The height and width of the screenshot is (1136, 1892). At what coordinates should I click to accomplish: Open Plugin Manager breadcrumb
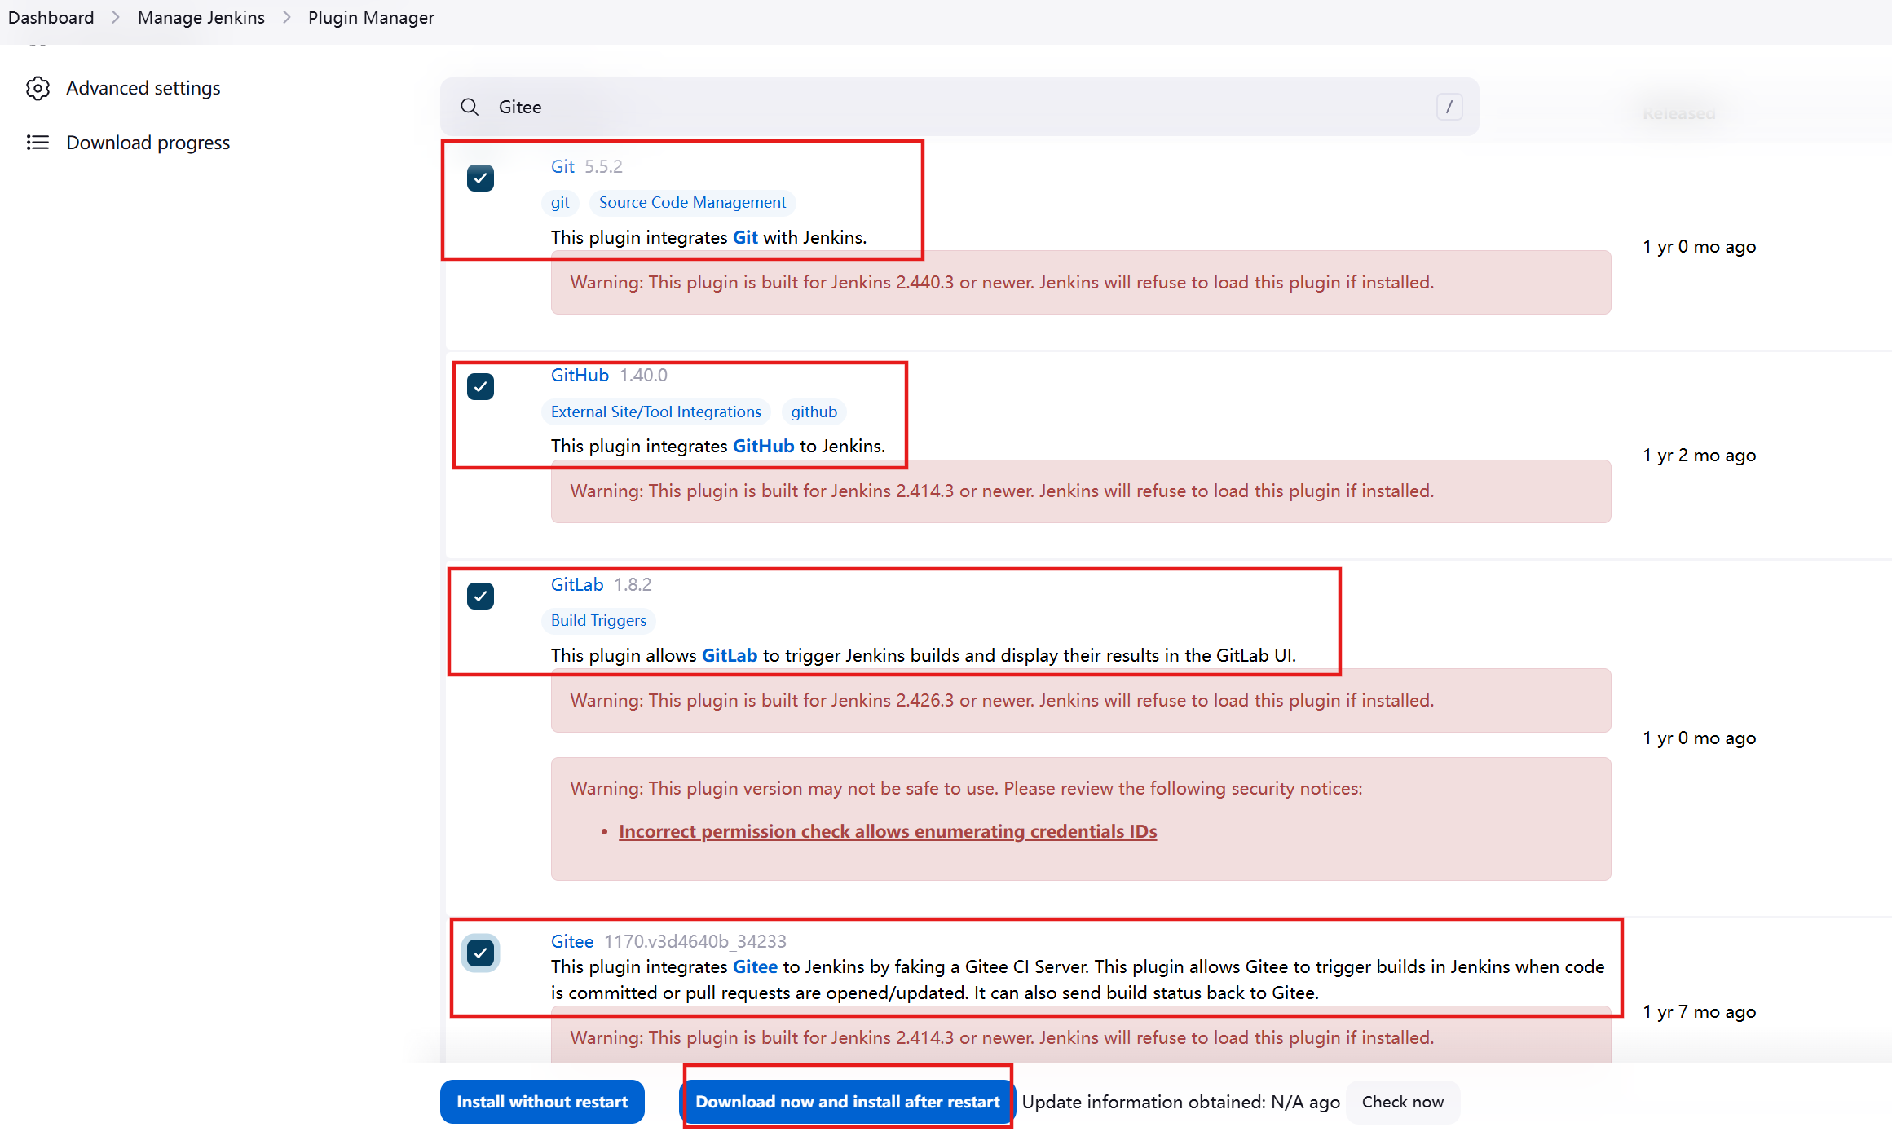(371, 17)
